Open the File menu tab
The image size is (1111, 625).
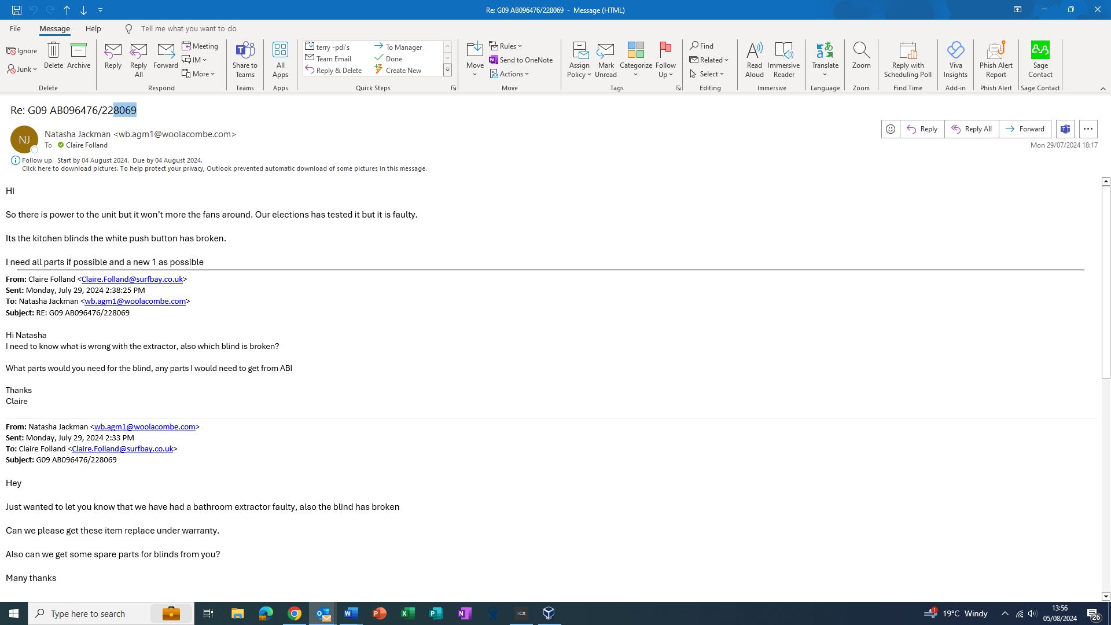tap(15, 28)
